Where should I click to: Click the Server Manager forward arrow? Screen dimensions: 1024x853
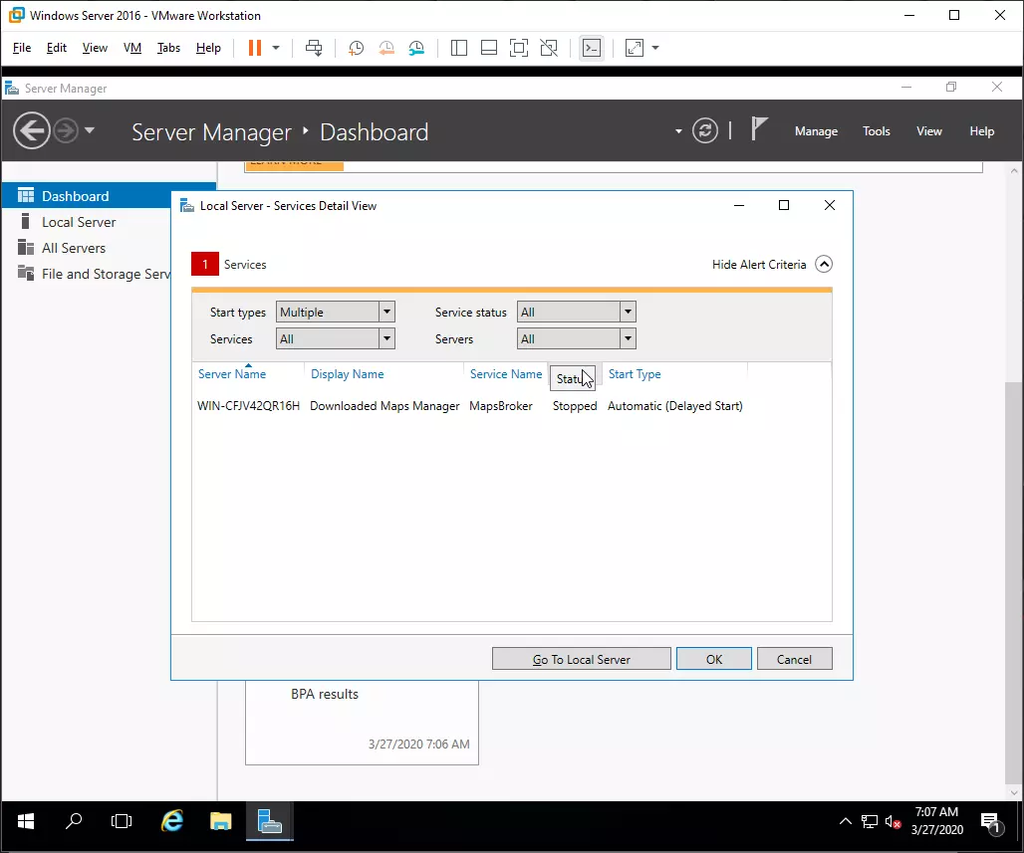pyautogui.click(x=66, y=130)
